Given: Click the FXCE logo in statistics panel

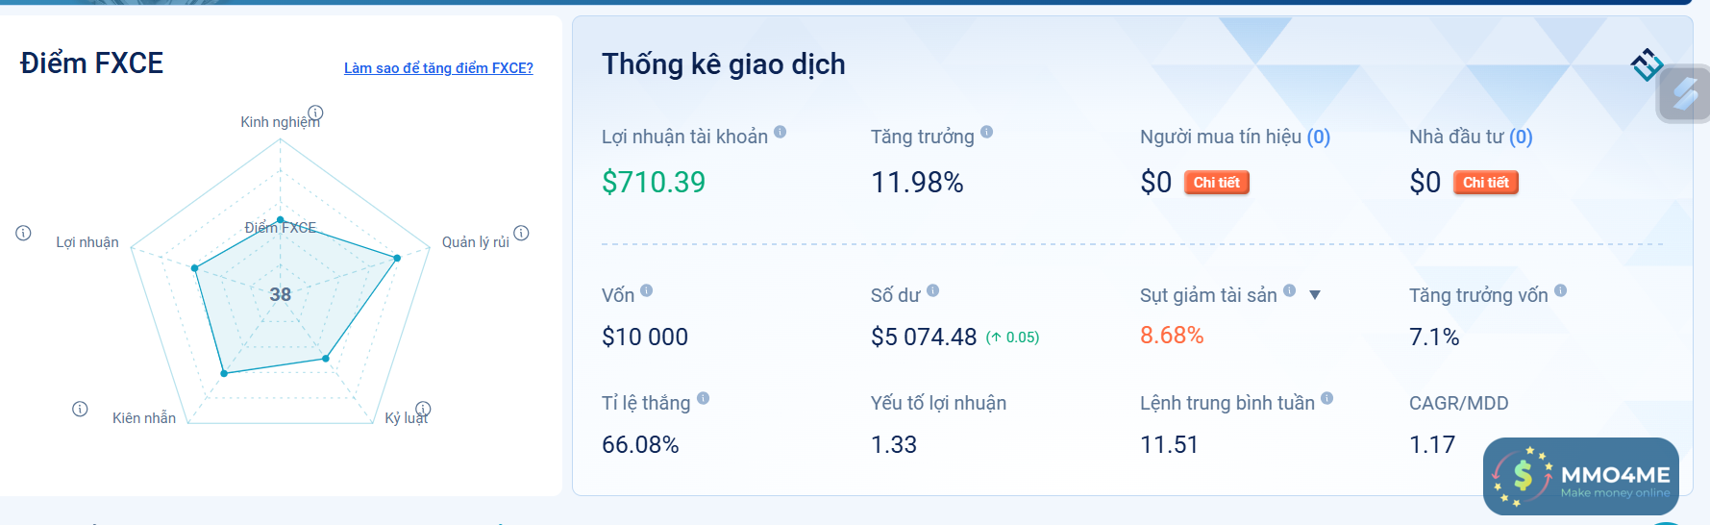Looking at the screenshot, I should point(1646,65).
